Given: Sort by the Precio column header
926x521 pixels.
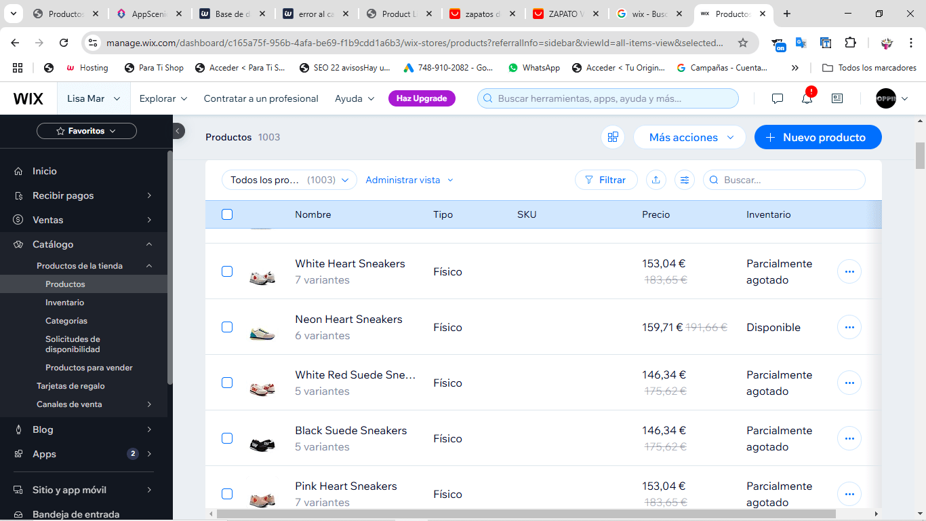Looking at the screenshot, I should [x=656, y=214].
